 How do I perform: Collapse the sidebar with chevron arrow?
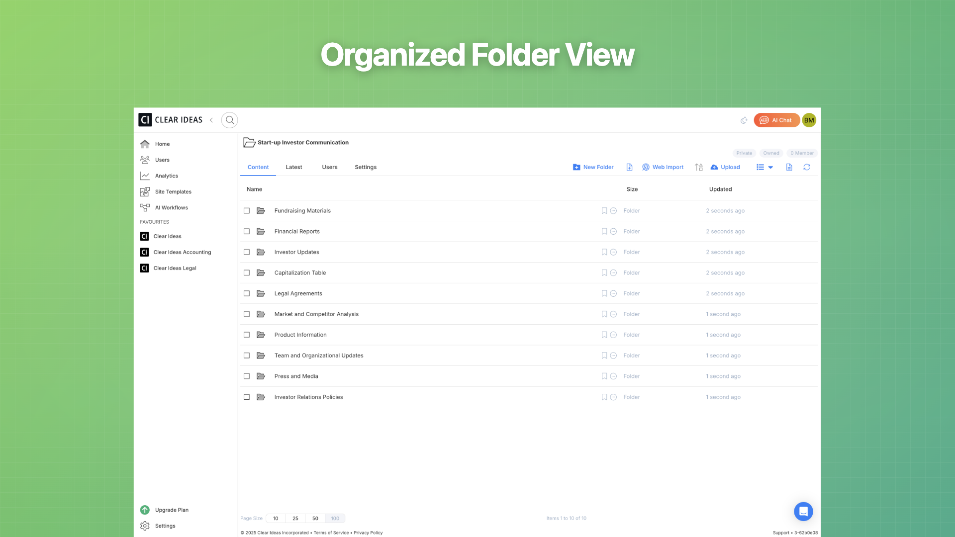(x=211, y=120)
